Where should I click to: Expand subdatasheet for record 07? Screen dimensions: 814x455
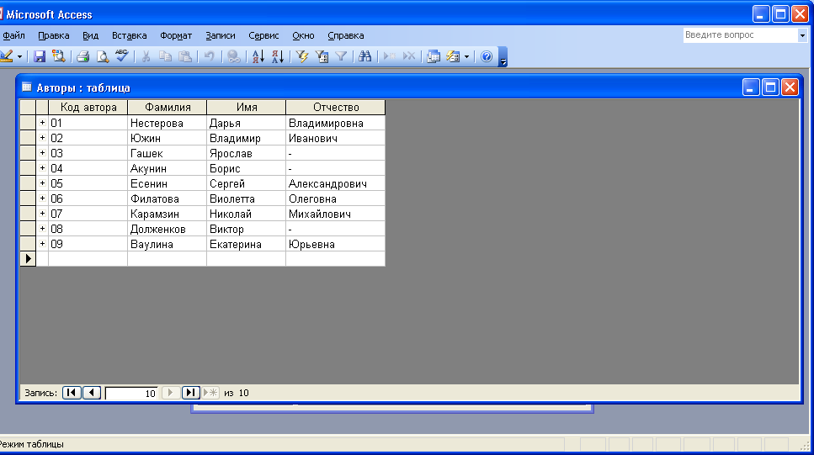tap(42, 214)
